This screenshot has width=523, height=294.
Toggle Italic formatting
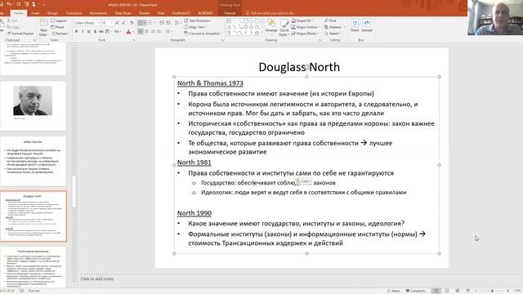click(x=83, y=31)
